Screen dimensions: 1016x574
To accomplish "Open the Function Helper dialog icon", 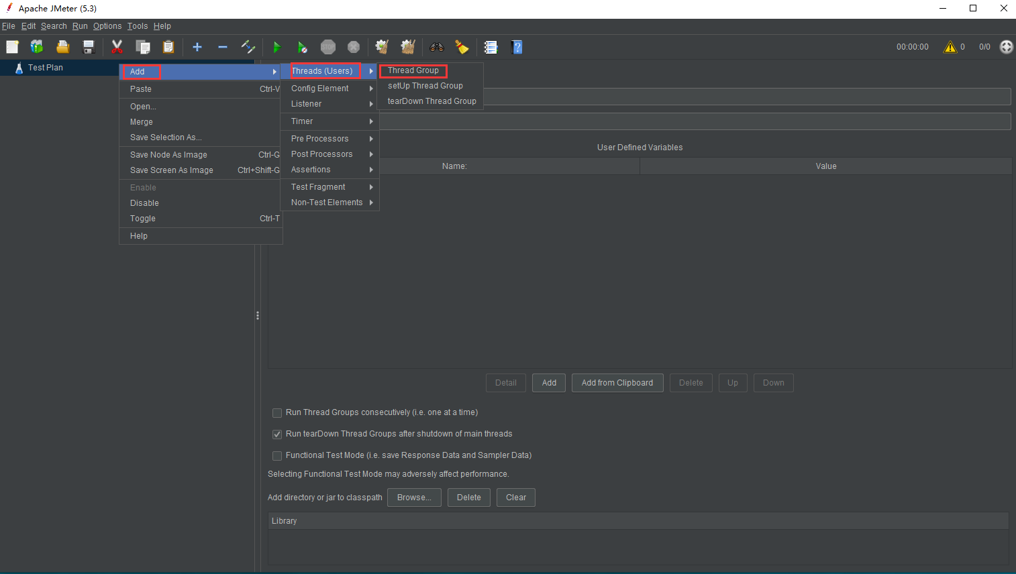I will click(x=491, y=47).
